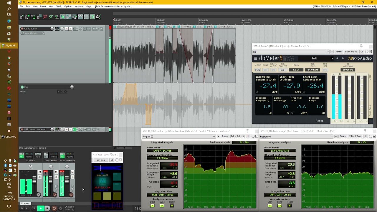Select next preset in dpMeter5
The height and width of the screenshot is (212, 377).
point(343,58)
